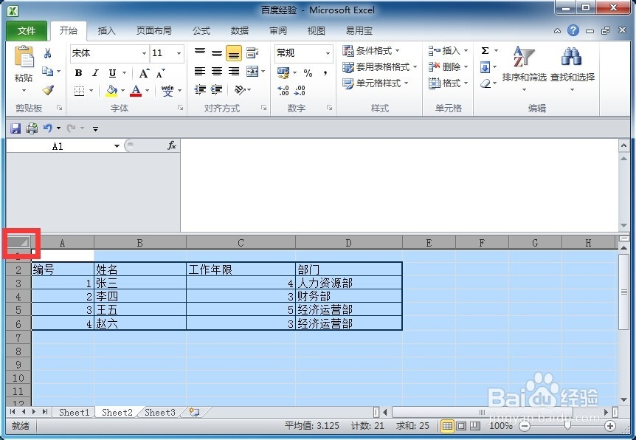Click Decrease Indent icon
636x440 pixels.
[199, 90]
